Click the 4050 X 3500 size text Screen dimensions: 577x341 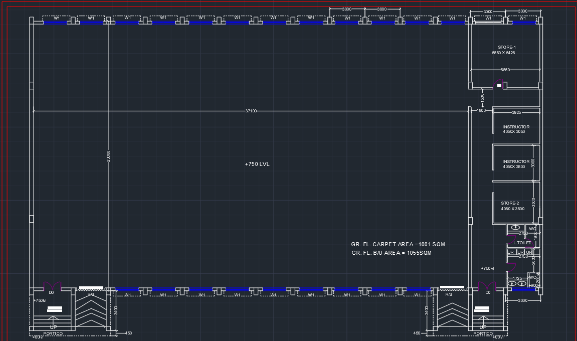point(513,209)
